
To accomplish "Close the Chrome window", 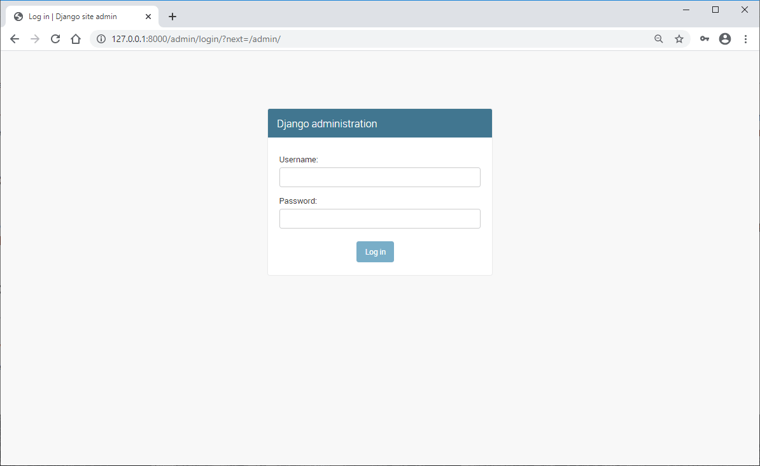I will (745, 10).
